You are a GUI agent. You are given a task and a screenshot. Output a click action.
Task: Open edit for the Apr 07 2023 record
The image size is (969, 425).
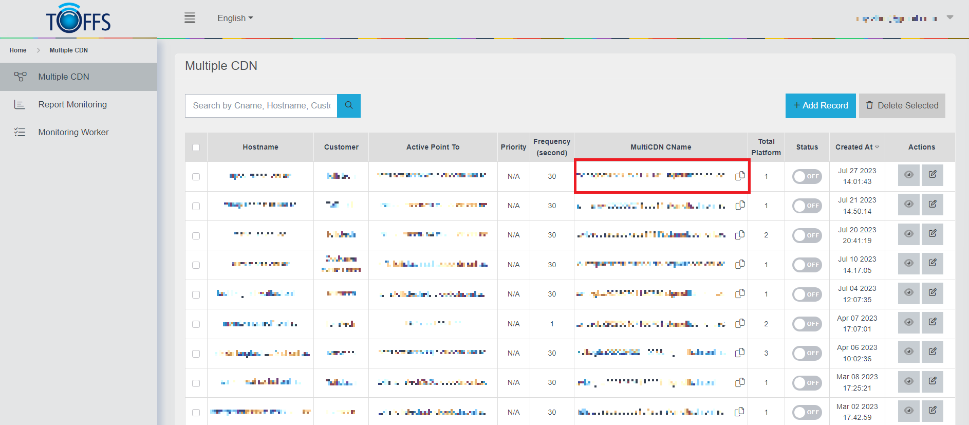(932, 322)
